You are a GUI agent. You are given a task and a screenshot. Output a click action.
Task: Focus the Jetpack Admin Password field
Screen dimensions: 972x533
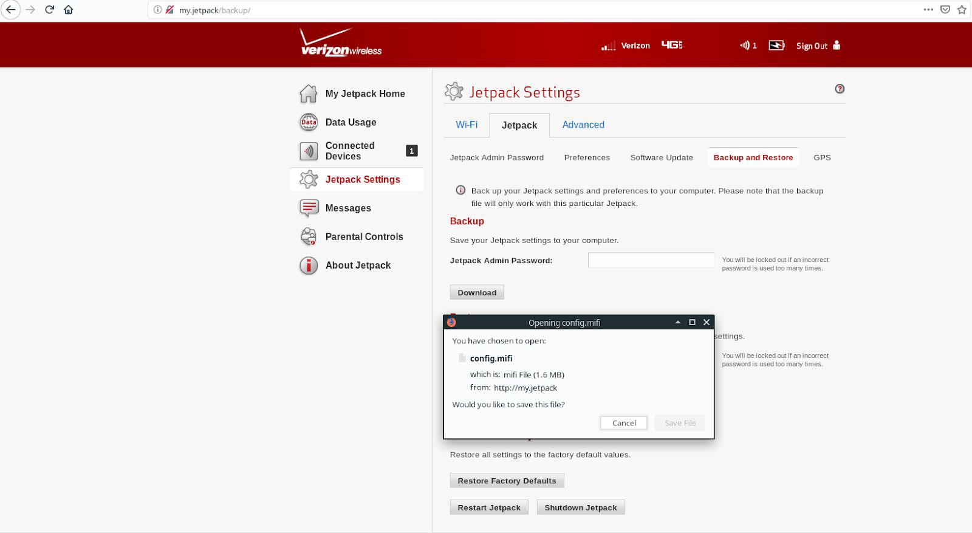[x=651, y=260]
